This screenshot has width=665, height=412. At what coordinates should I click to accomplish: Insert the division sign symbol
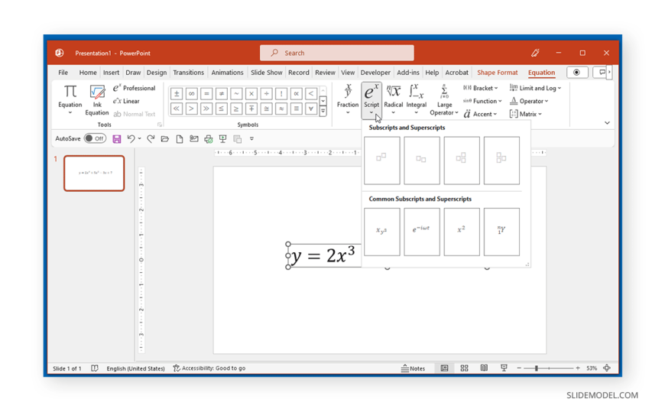pos(266,94)
